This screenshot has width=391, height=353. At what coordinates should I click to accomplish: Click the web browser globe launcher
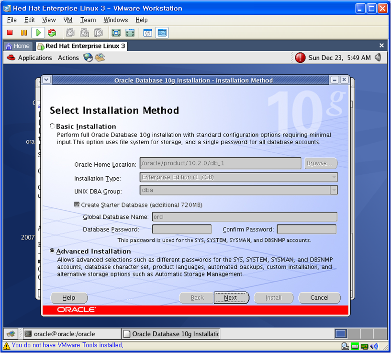(x=88, y=57)
